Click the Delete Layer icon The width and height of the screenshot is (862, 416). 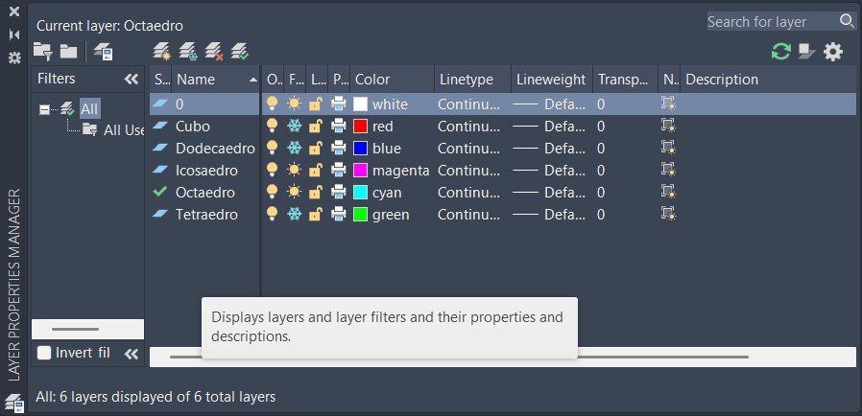(214, 51)
